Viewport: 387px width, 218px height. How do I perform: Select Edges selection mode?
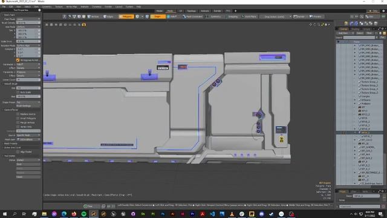click(108, 16)
